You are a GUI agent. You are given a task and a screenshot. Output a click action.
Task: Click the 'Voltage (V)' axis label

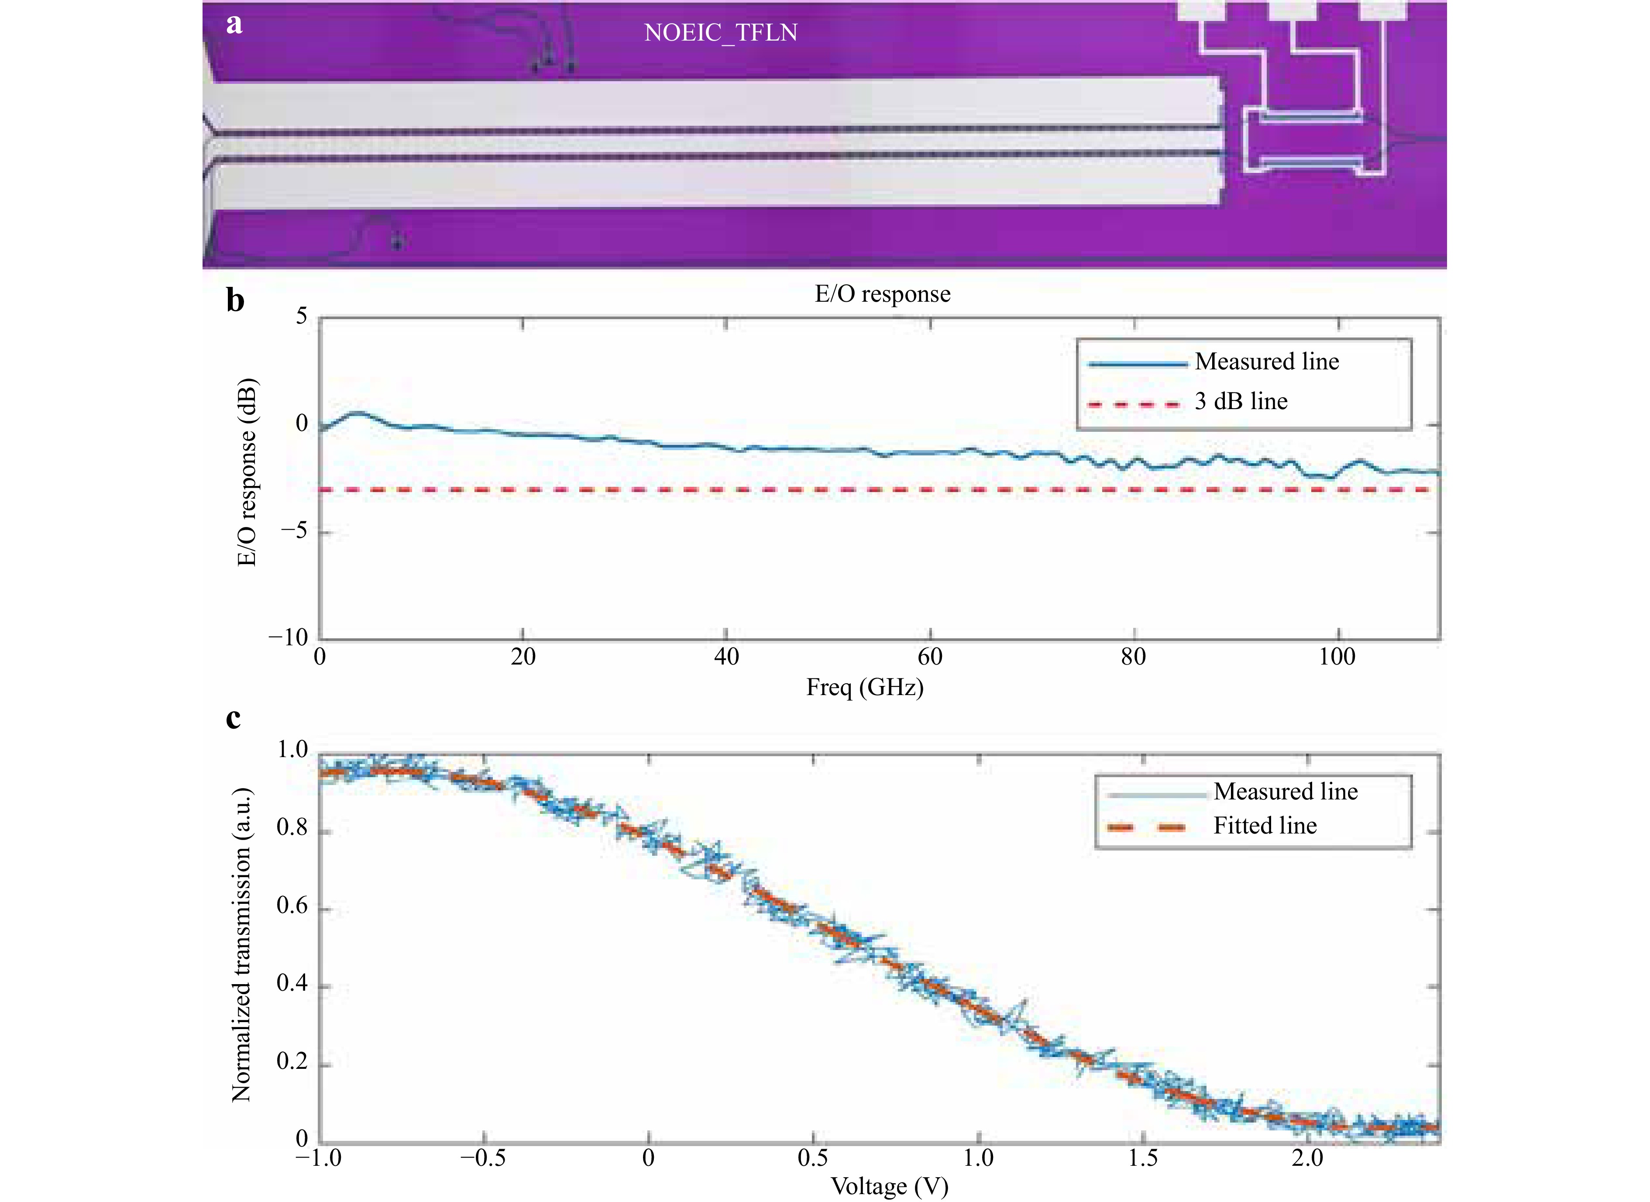pyautogui.click(x=889, y=1187)
